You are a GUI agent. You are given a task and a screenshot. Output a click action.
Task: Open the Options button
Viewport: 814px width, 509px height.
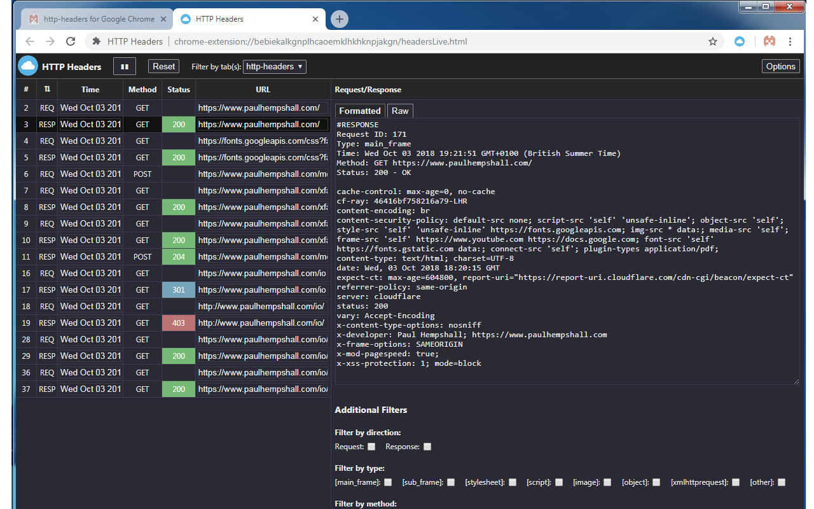click(780, 66)
